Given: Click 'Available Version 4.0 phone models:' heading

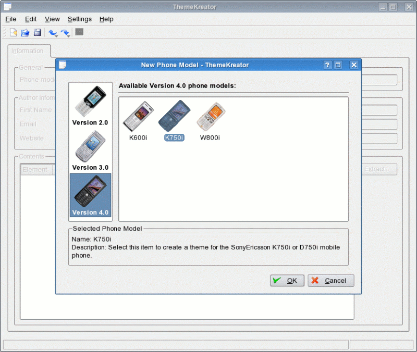Looking at the screenshot, I should pyautogui.click(x=177, y=86).
